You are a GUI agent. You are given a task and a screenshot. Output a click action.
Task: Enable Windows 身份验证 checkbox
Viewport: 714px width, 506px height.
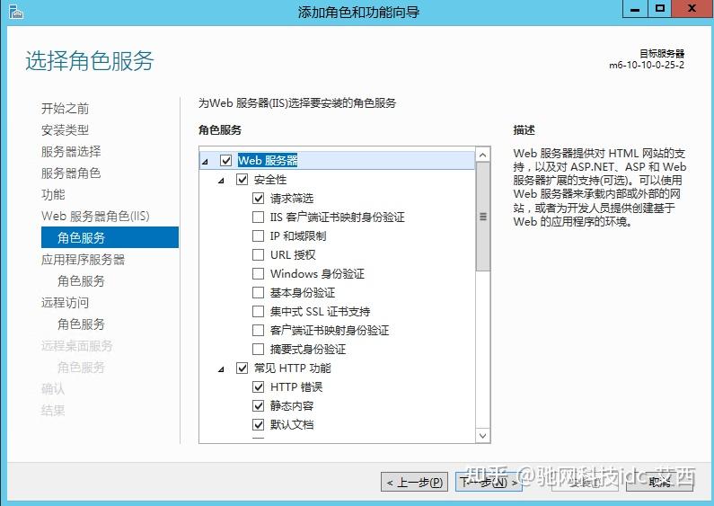pos(259,274)
